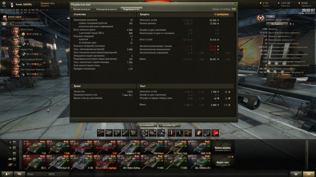This screenshot has height=177, width=316.
Task: Select the БП premium shell slot
Action: (x=180, y=133)
